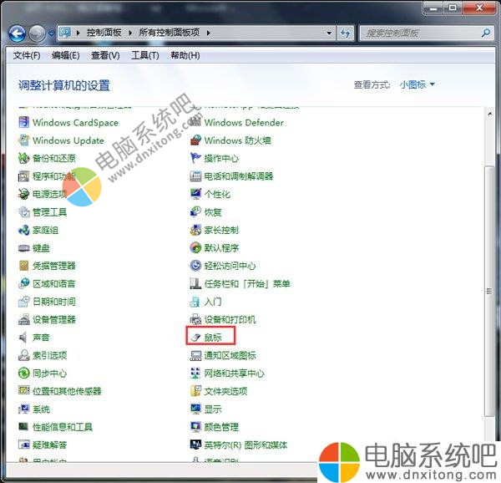Screen dimensions: 501x483
Task: Open the 操作中心 flag icon
Action: click(195, 158)
